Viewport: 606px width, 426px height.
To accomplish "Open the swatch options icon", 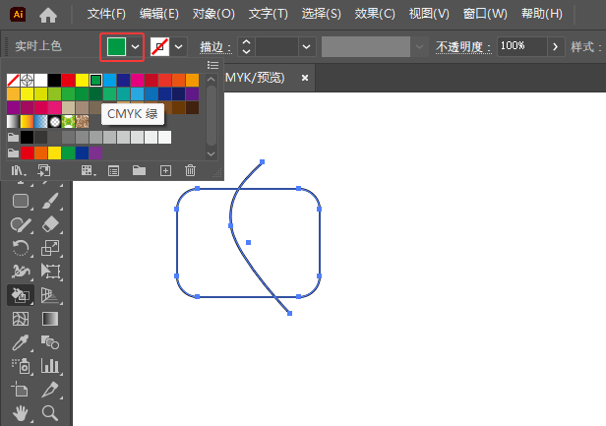I will click(x=114, y=170).
